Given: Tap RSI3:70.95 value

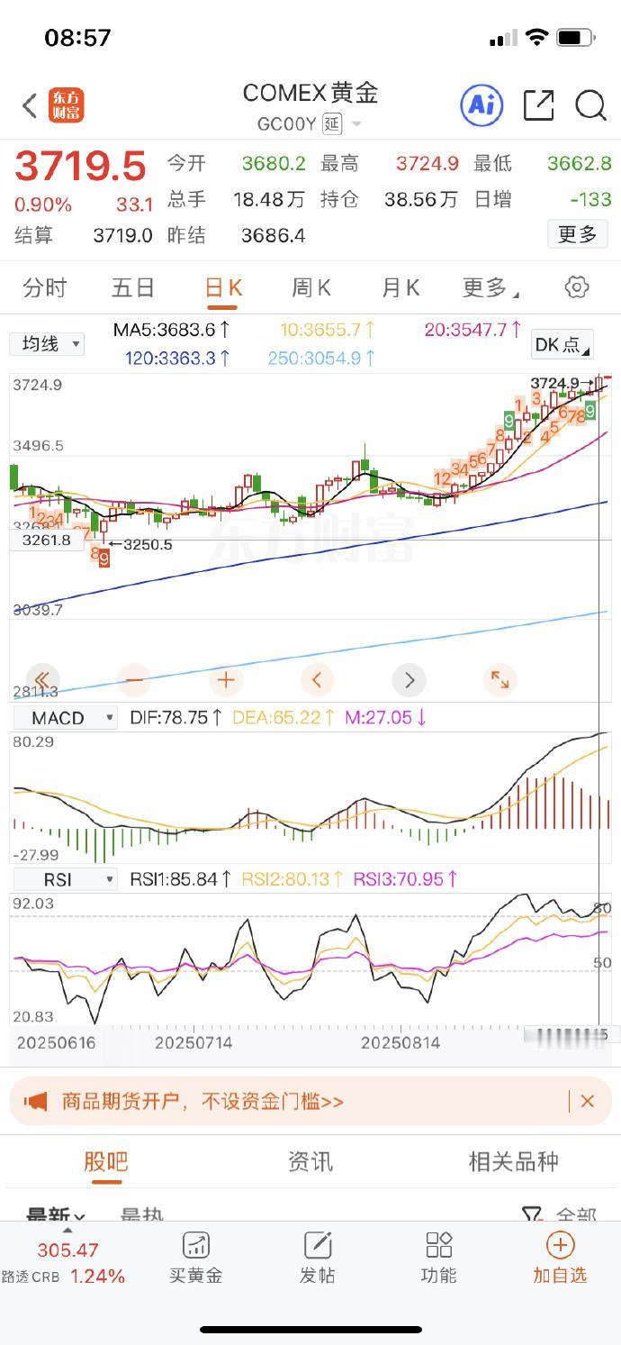Looking at the screenshot, I should (405, 879).
